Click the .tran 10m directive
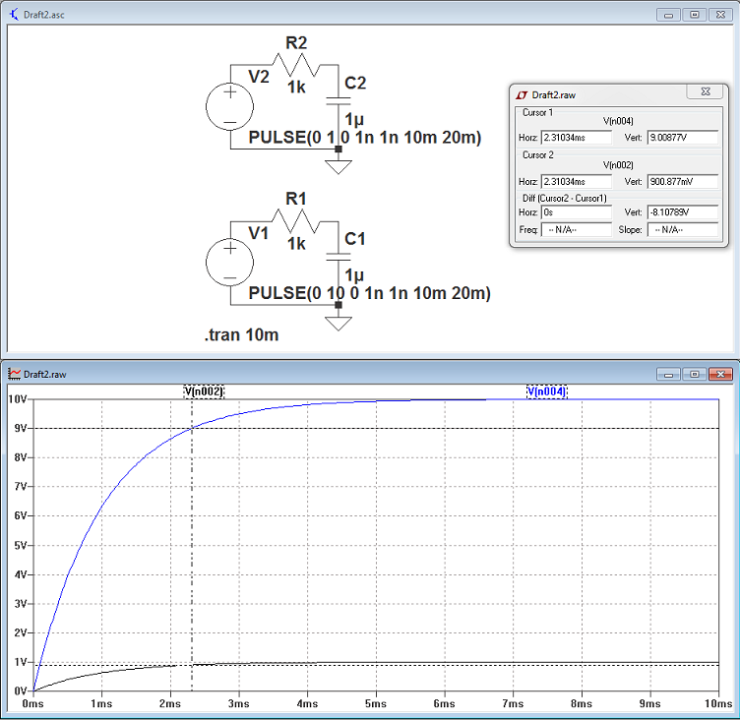740x720 pixels. (x=241, y=335)
